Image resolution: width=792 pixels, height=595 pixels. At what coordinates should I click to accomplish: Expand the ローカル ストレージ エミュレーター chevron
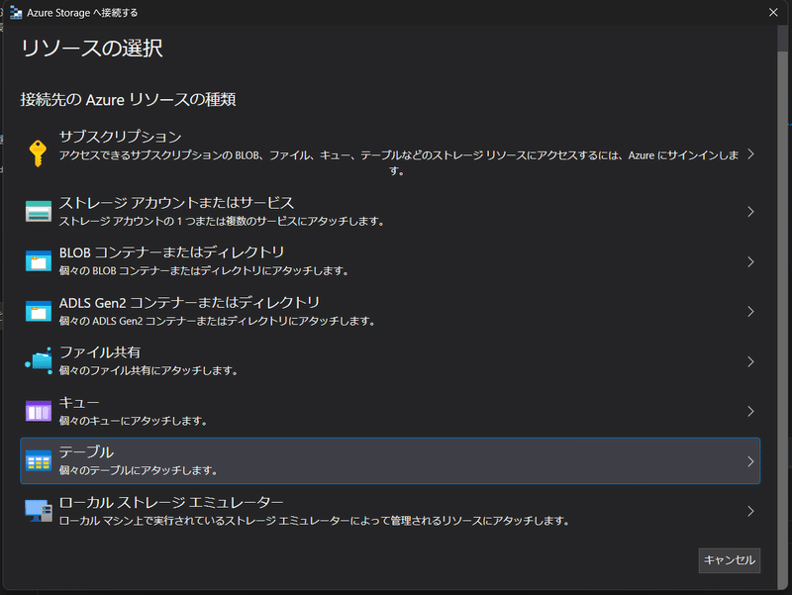750,511
